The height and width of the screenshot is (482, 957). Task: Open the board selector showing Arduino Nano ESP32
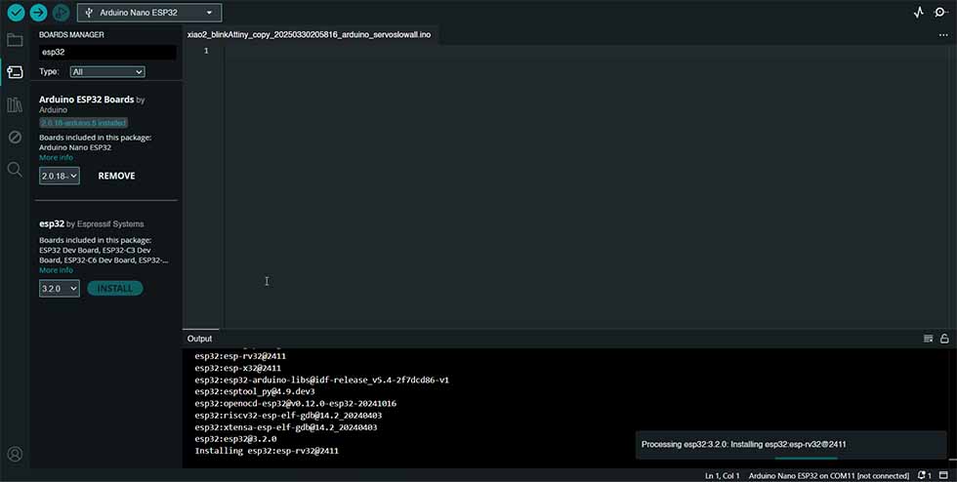point(149,13)
